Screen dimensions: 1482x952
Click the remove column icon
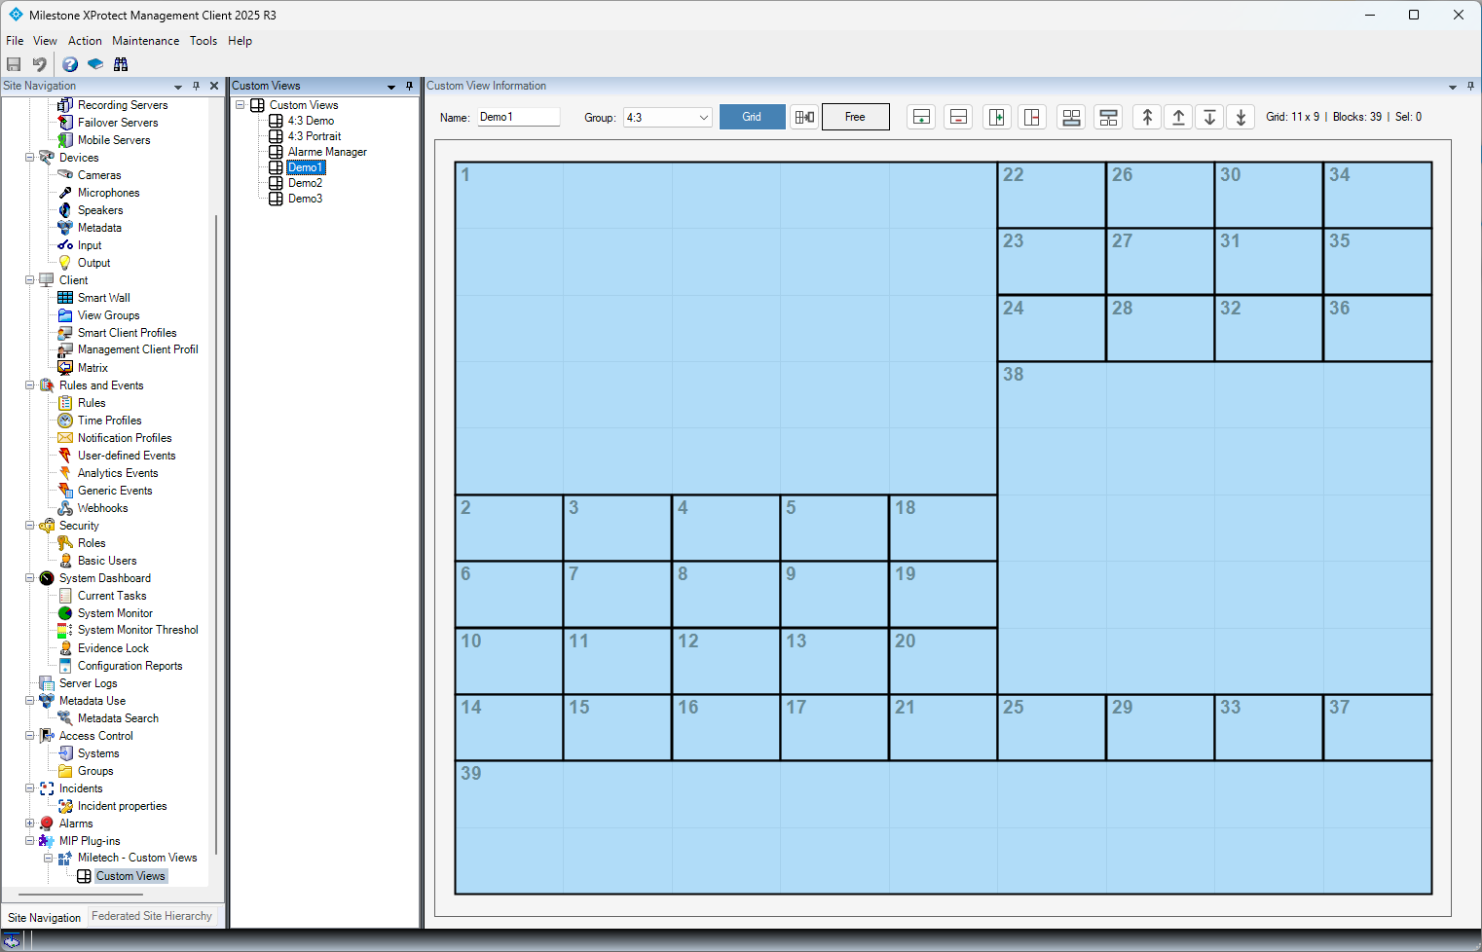coord(1032,117)
